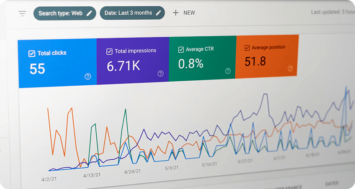Toggle the Average position checkbox
This screenshot has height=189, width=355.
coord(247,48)
